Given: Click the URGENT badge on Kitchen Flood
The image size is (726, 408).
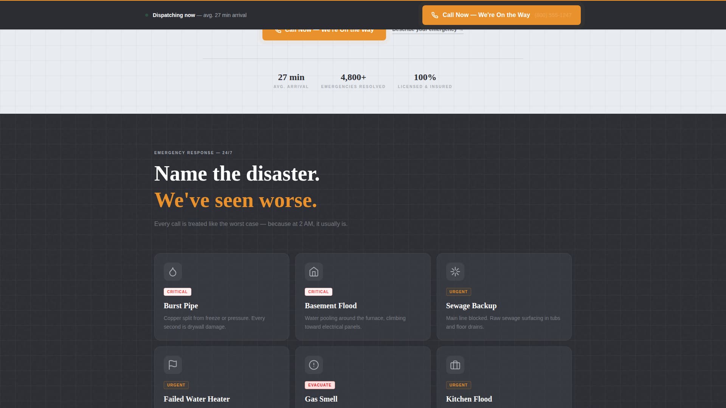Looking at the screenshot, I should 458,385.
